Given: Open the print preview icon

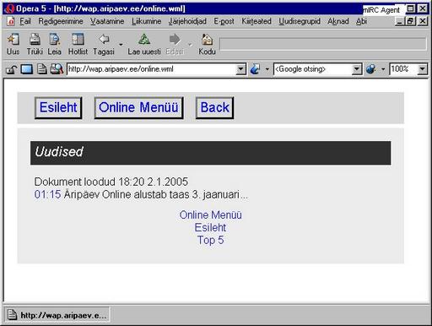Looking at the screenshot, I should (57, 69).
